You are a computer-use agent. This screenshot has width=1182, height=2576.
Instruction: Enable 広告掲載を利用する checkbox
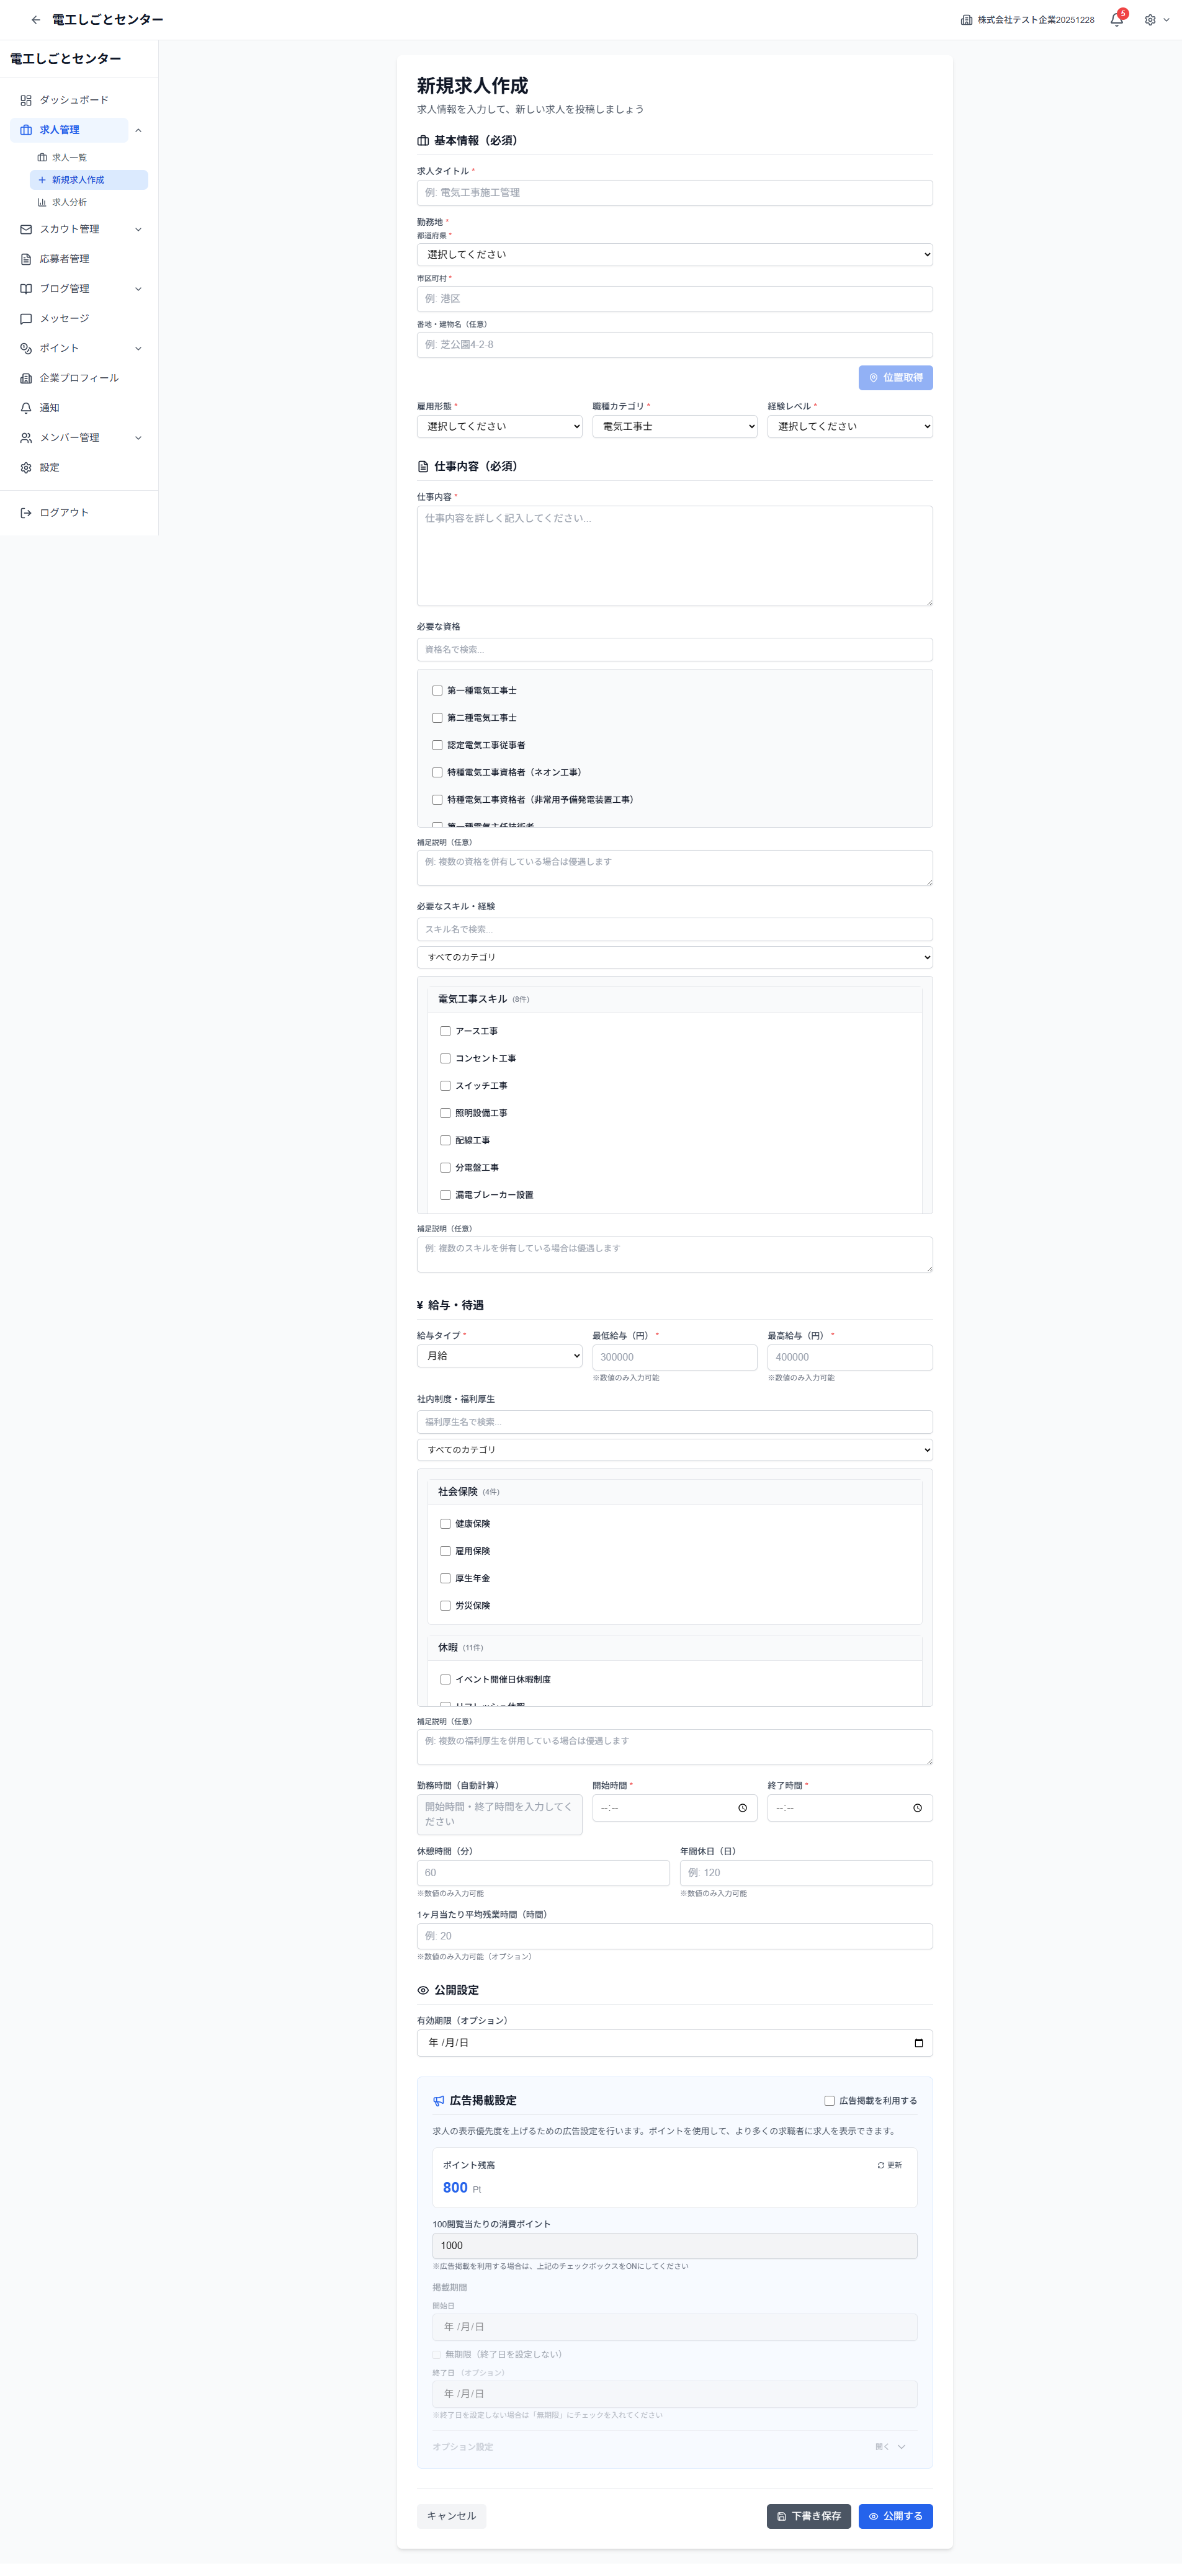click(829, 2101)
